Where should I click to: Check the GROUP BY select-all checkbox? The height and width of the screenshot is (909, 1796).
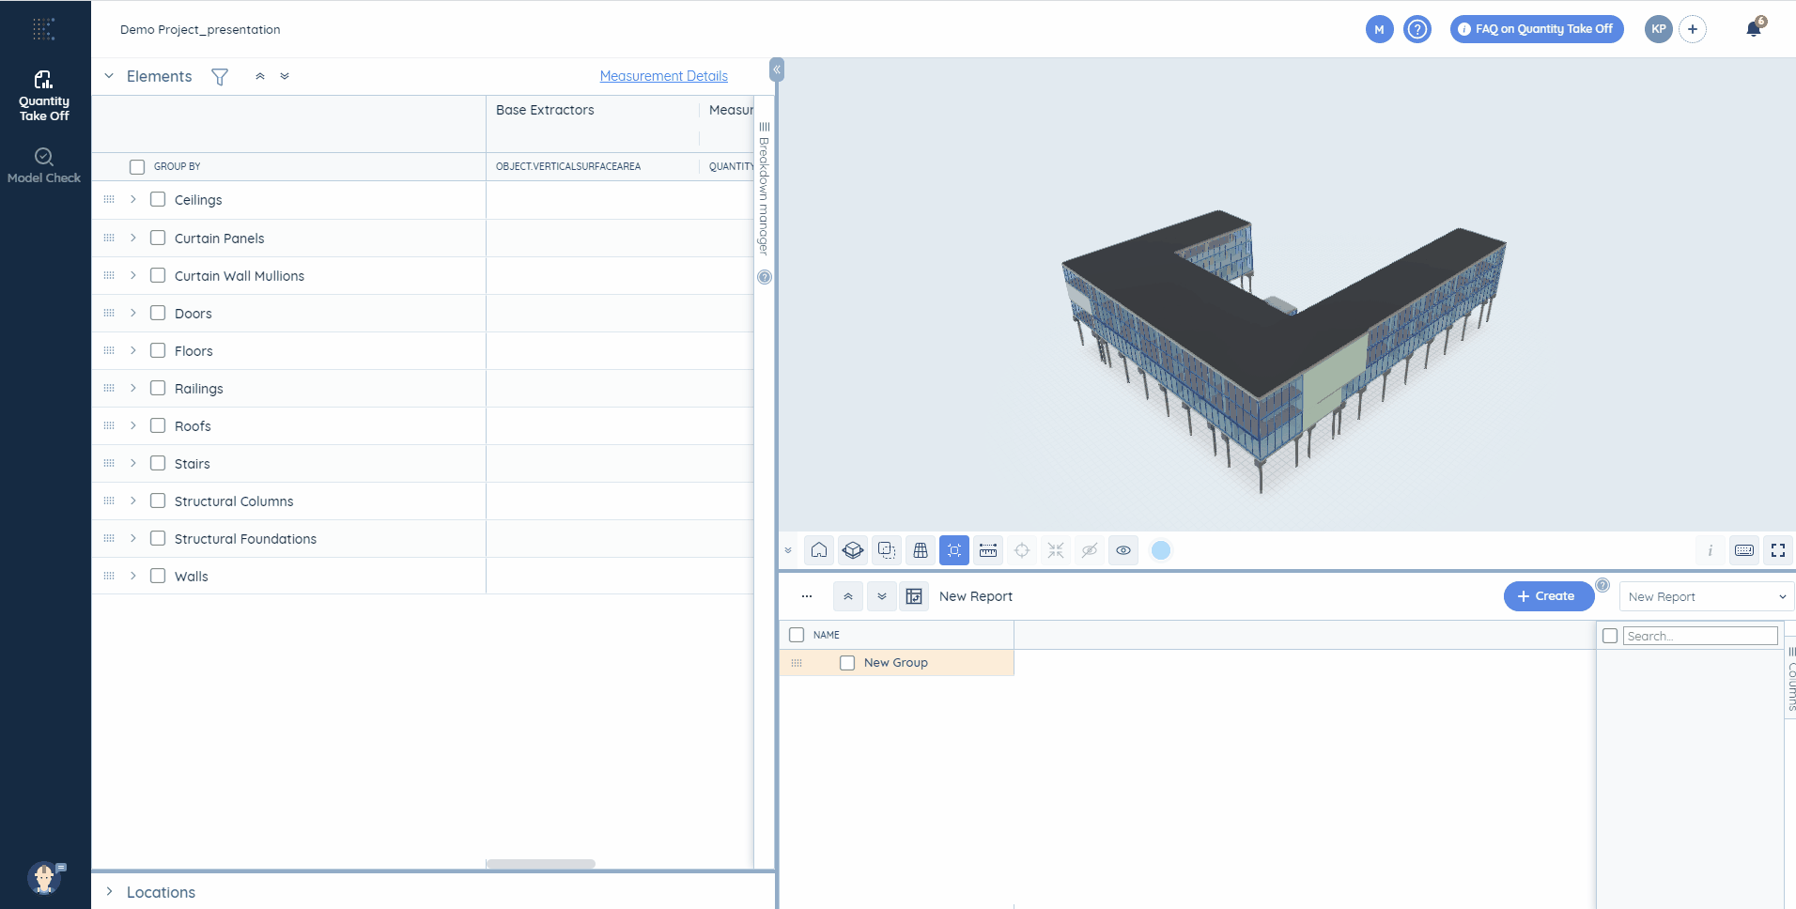pos(137,167)
